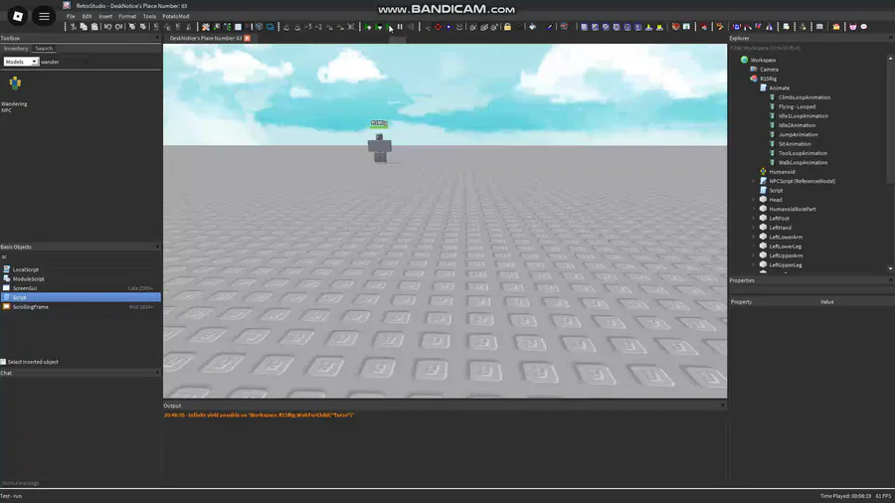Select the Animate script in Explorer
The width and height of the screenshot is (895, 503).
pyautogui.click(x=779, y=87)
